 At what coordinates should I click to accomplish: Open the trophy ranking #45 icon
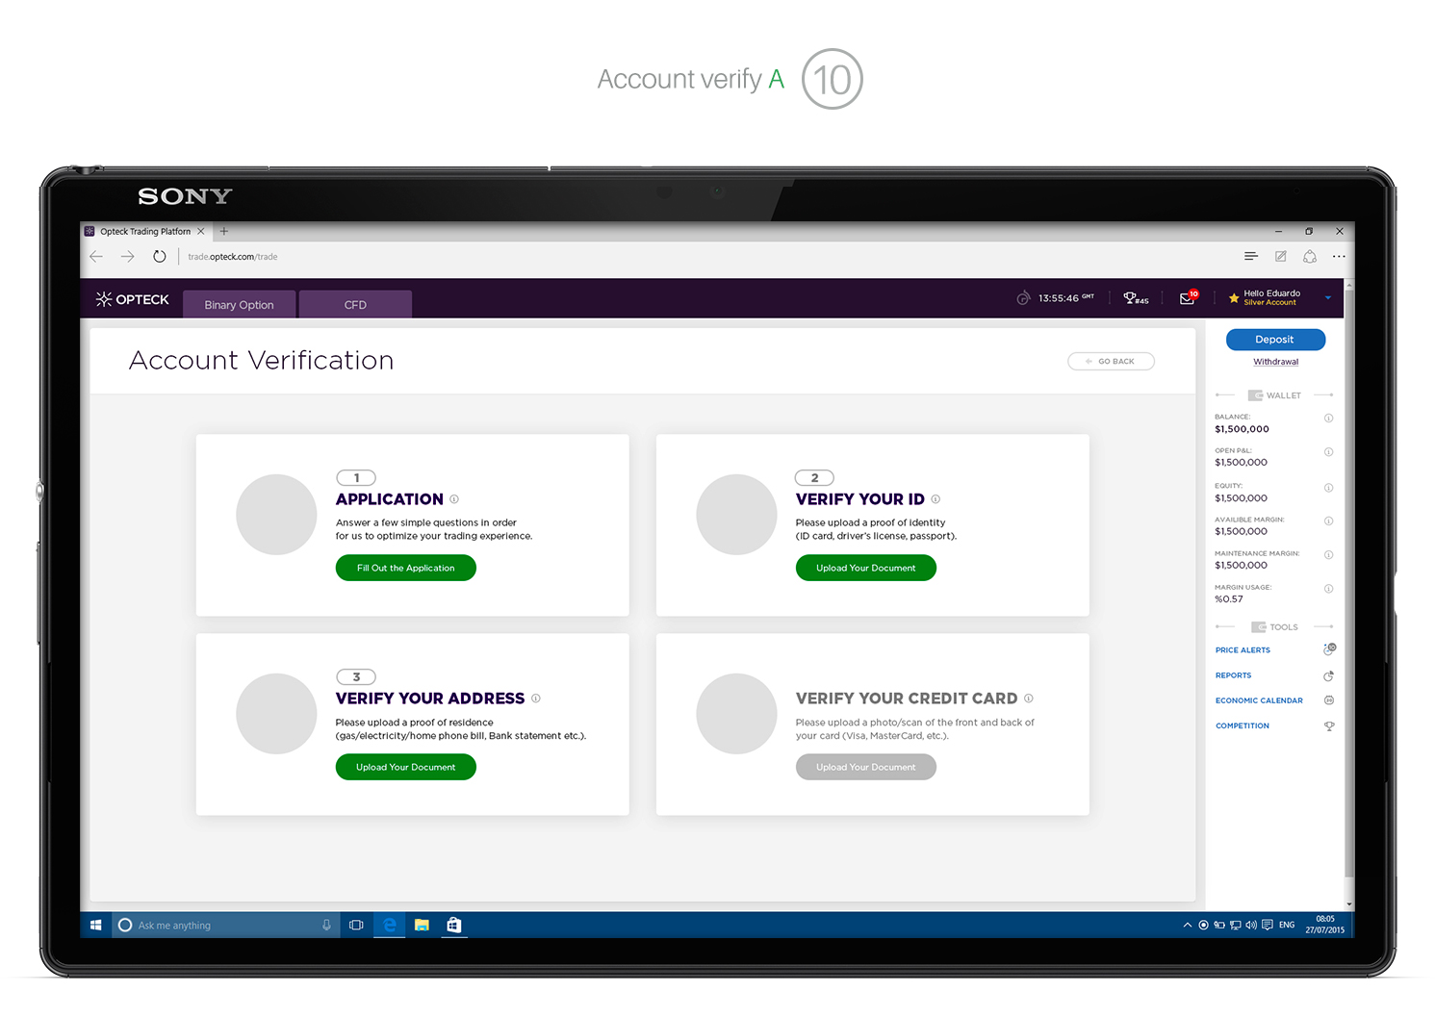pos(1136,298)
